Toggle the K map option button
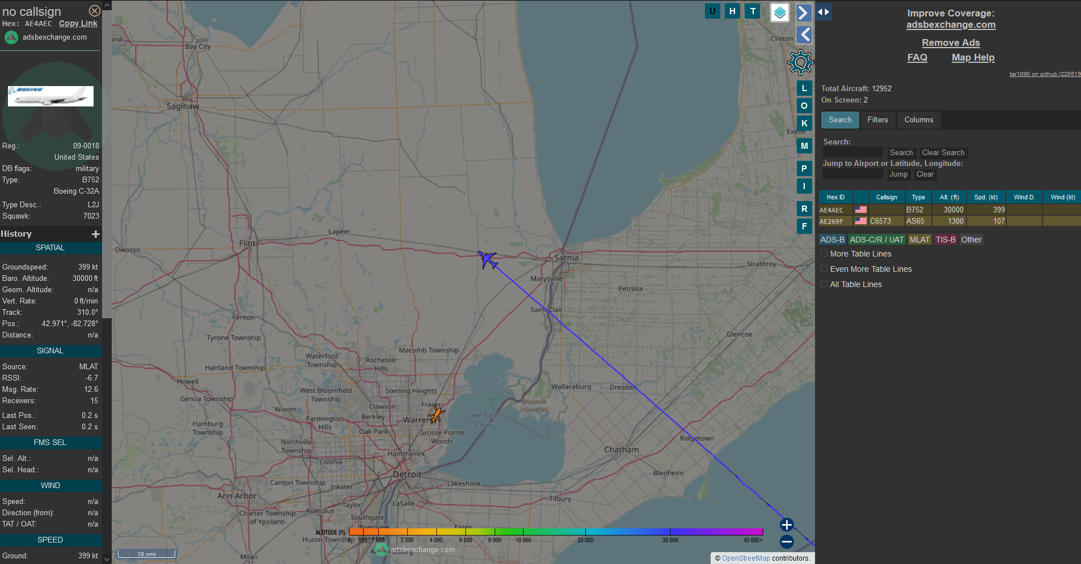 (x=804, y=123)
